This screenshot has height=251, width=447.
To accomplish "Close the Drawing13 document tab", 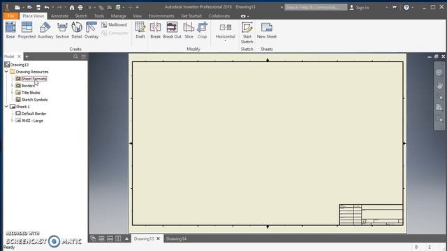I will point(159,238).
